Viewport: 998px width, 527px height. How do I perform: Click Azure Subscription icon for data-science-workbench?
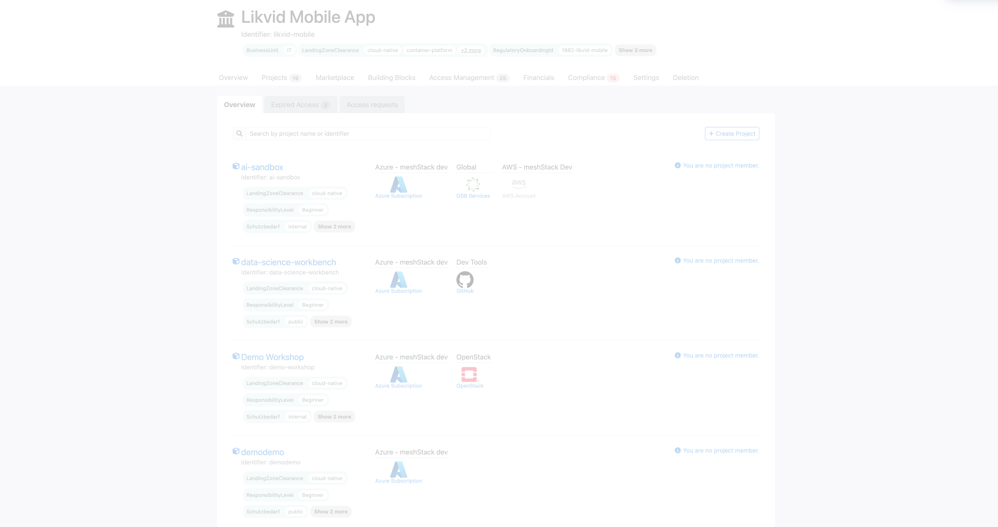(399, 280)
